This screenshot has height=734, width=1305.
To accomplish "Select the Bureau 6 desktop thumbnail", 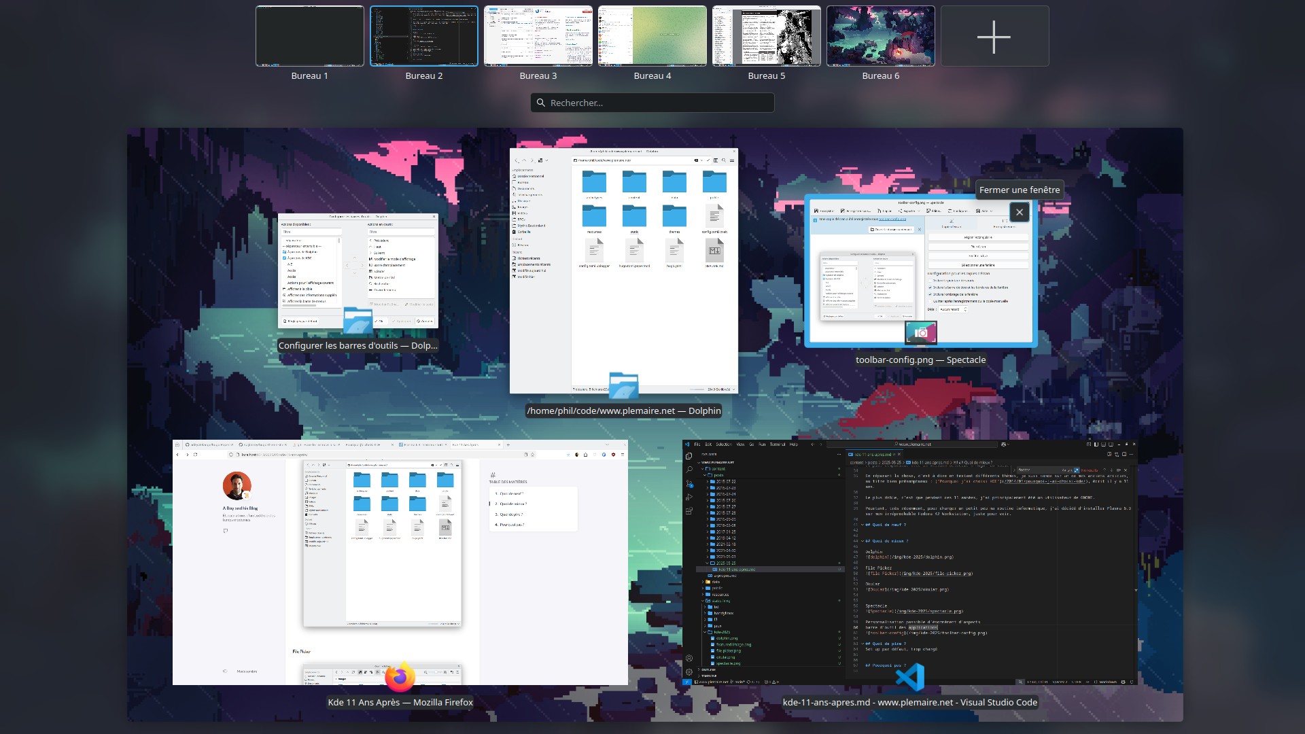I will coord(881,36).
